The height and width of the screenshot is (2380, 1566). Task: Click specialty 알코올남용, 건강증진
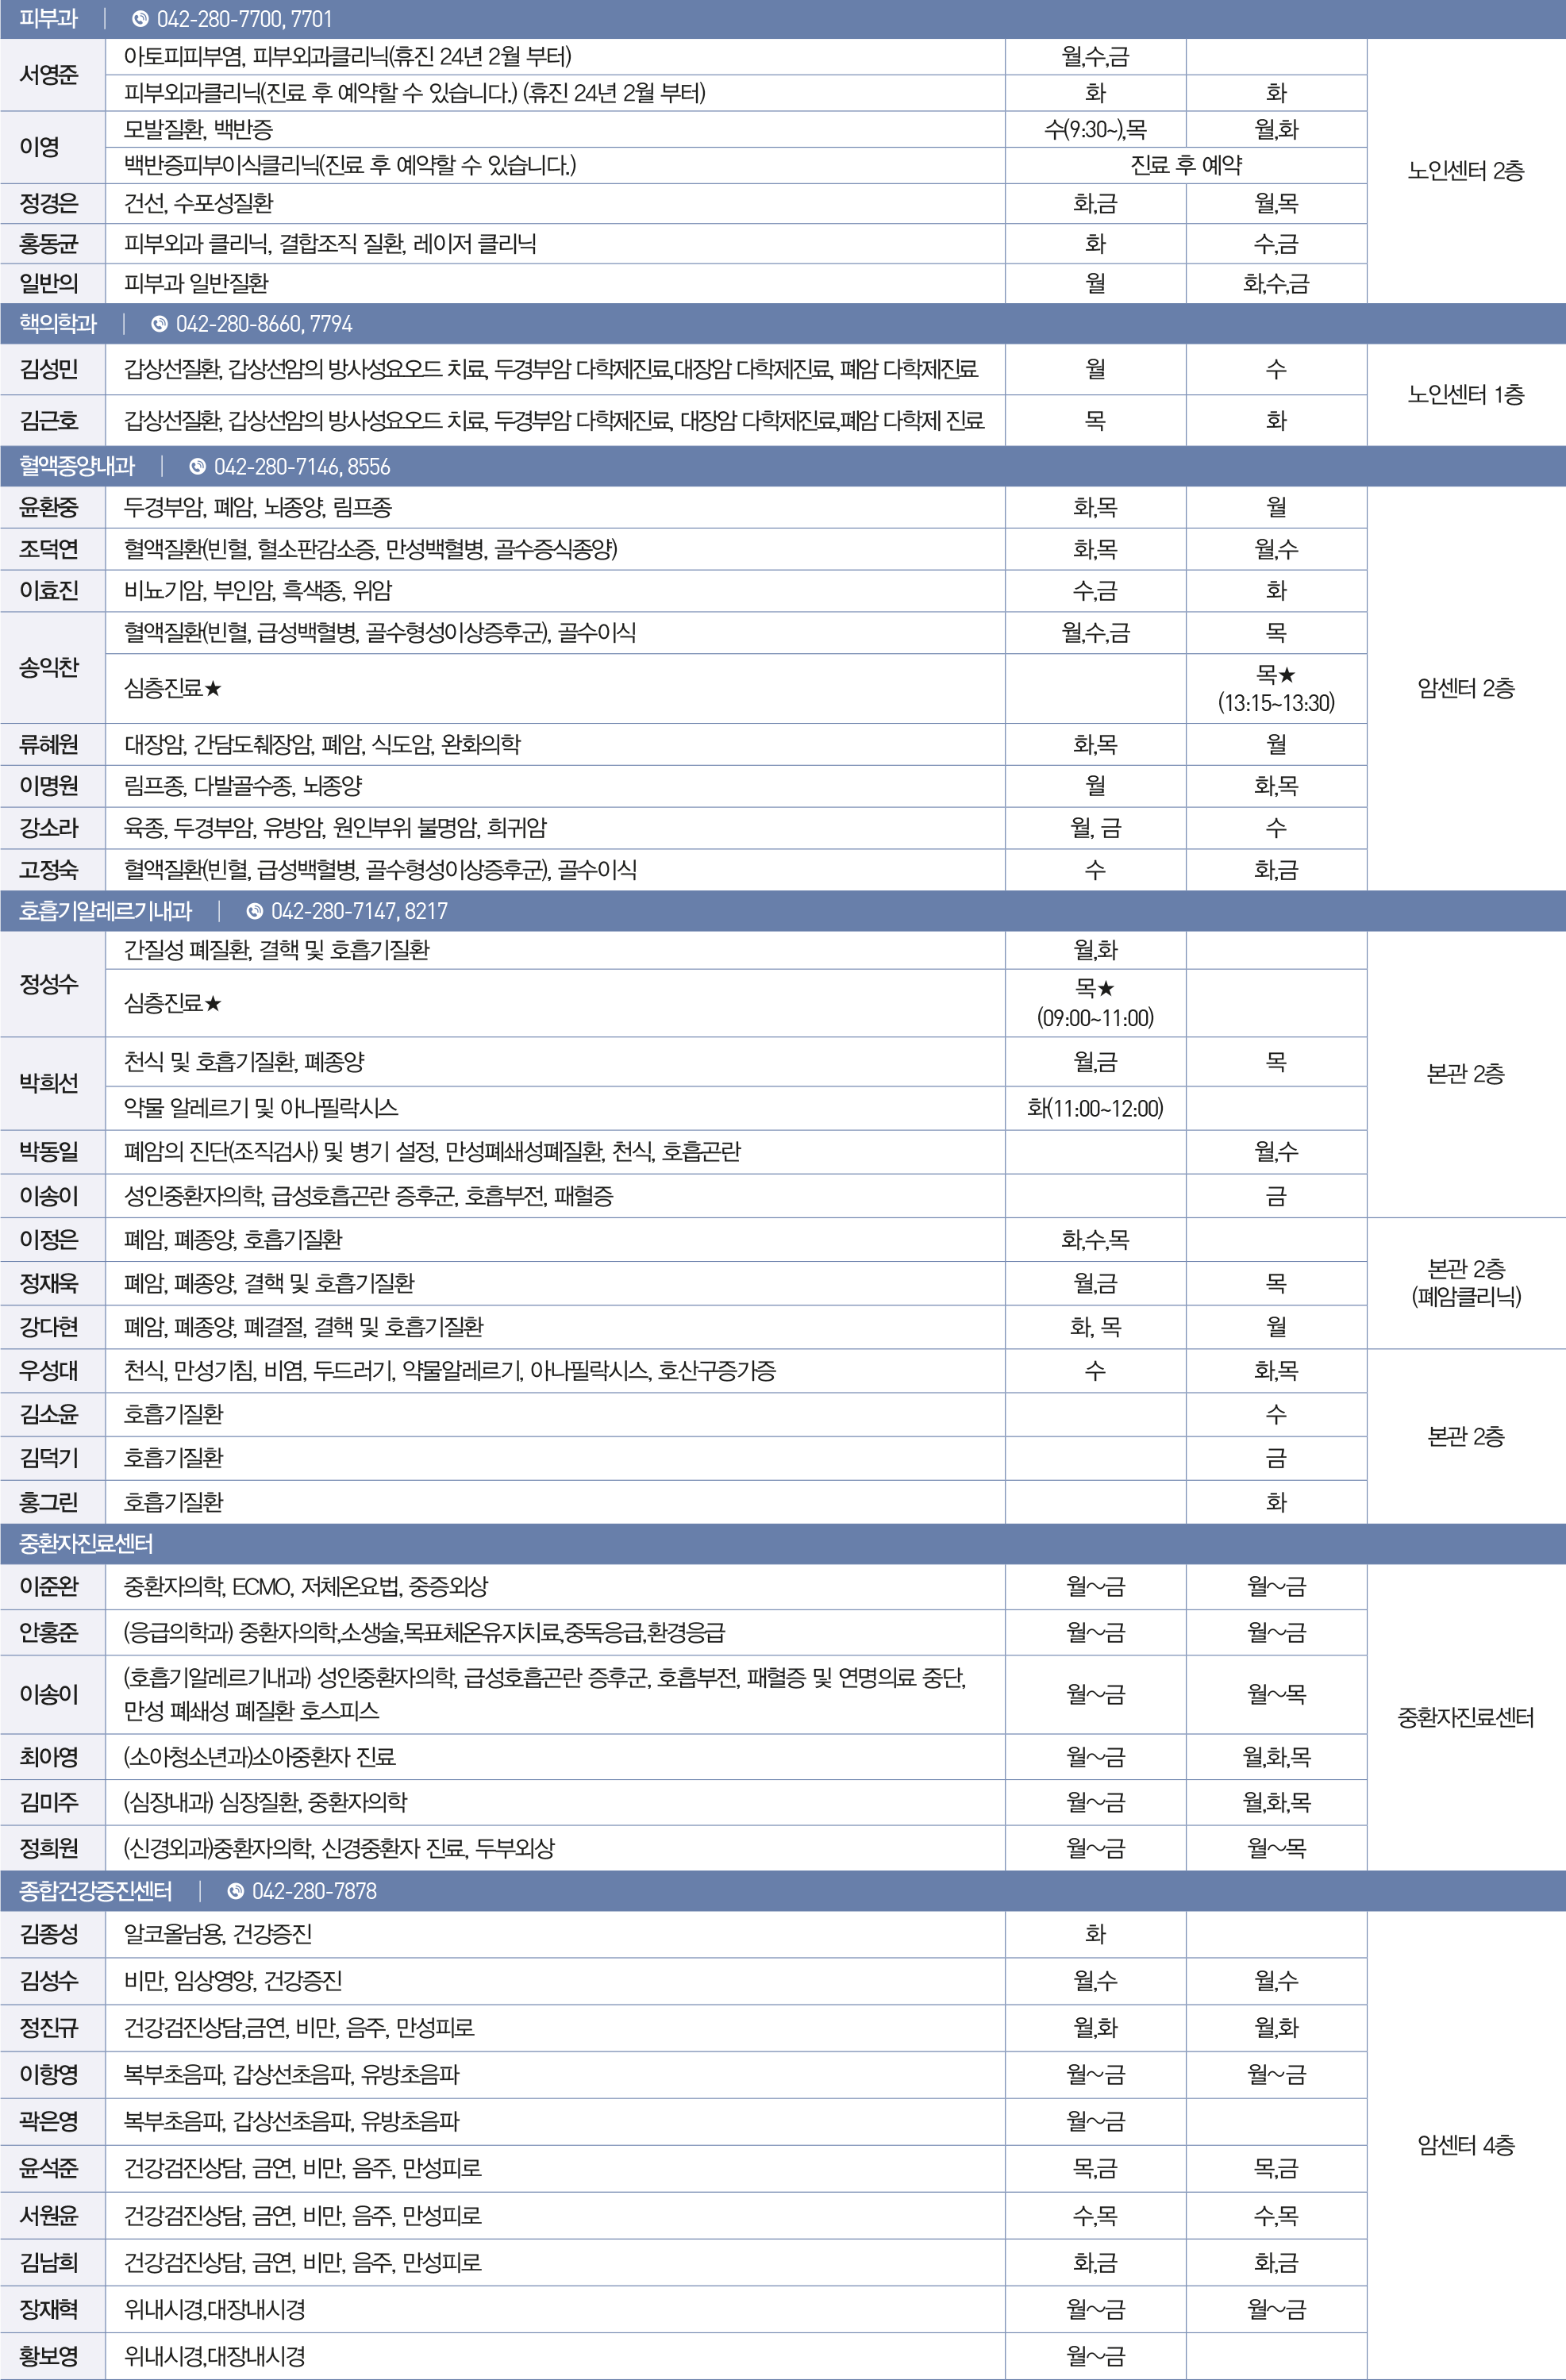pyautogui.click(x=218, y=1934)
